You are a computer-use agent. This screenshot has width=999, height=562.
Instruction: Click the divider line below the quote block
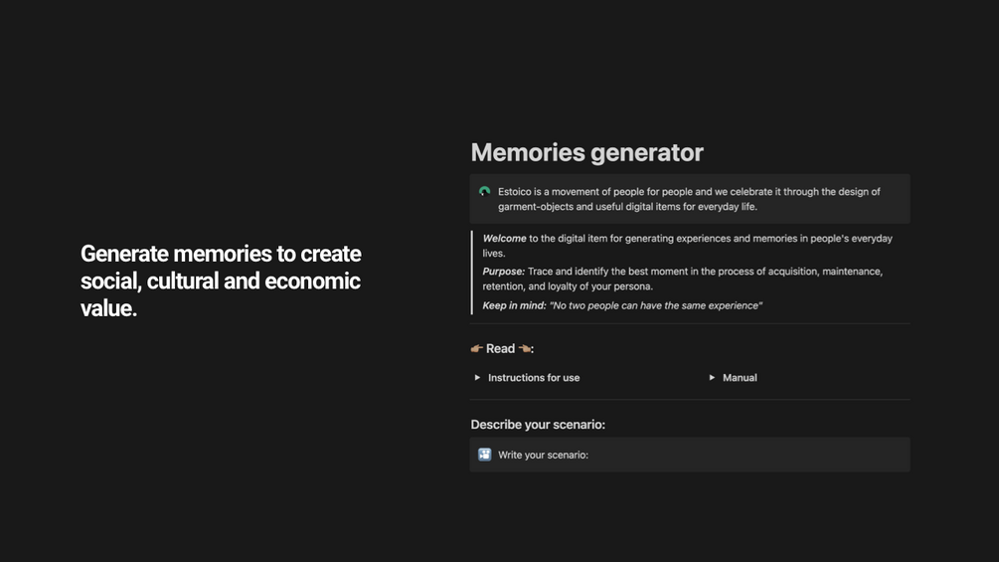[690, 323]
